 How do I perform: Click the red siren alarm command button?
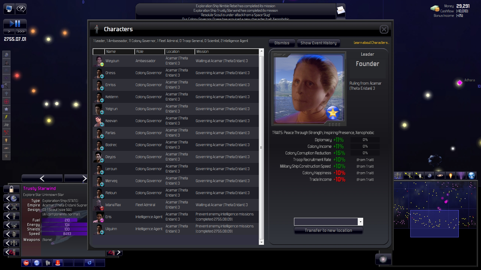(x=58, y=263)
